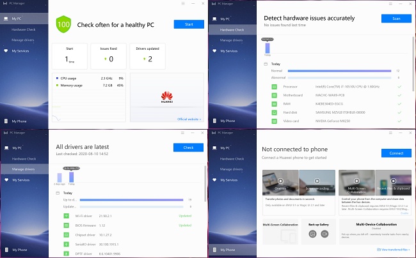
Task: Click the DPTF driver row icon
Action: [x=67, y=254]
